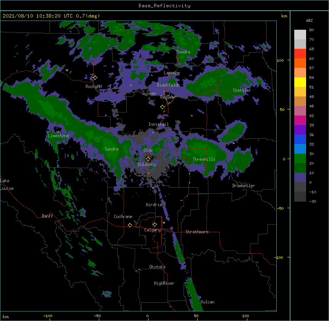
Task: Click the -100 tick on the right axis
Action: click(279, 257)
